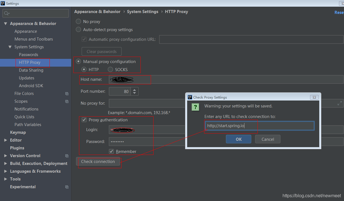Close the Check Proxy Settings dialog

tap(314, 97)
